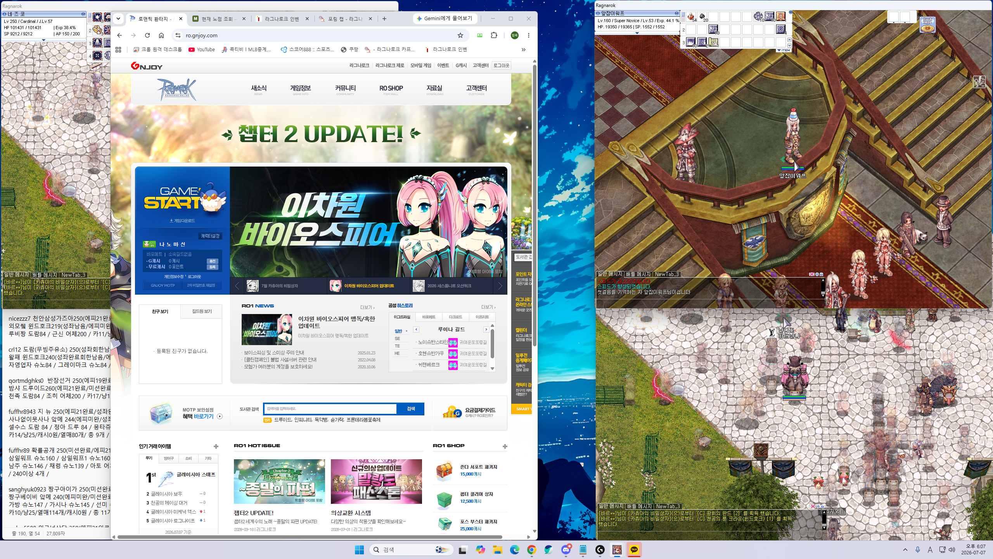Toggle microphone in the system tray

pos(918,550)
